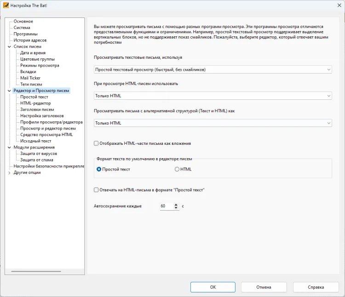Enable reply to HTML as plain text

pyautogui.click(x=96, y=190)
